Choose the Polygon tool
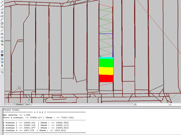 pyautogui.click(x=2, y=13)
